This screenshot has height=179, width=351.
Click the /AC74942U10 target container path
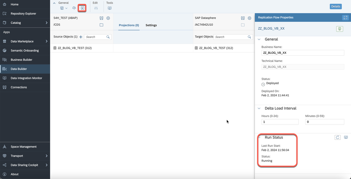pos(204,25)
